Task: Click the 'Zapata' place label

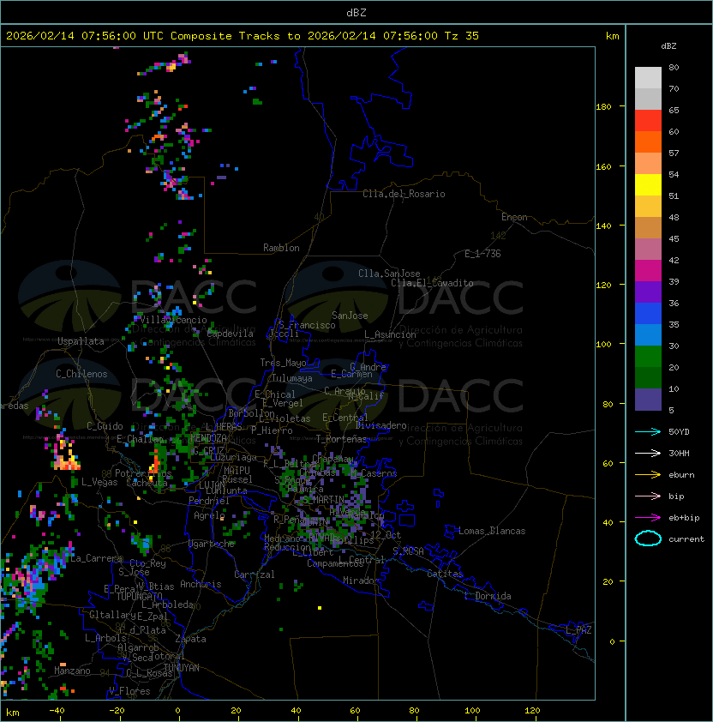Action: pyautogui.click(x=190, y=639)
